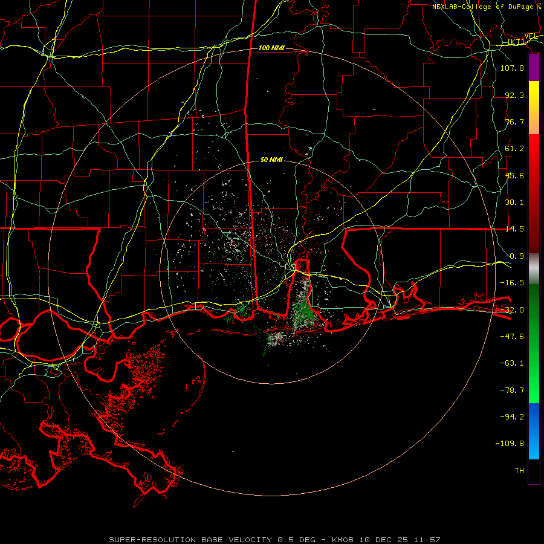The height and width of the screenshot is (544, 544).
Task: Click the "-16.5" scale label
Action: click(x=512, y=283)
